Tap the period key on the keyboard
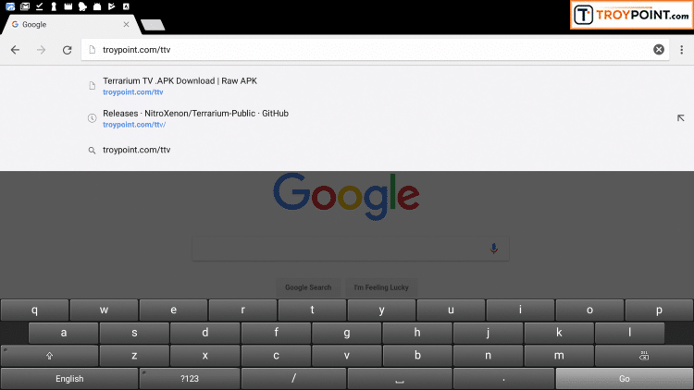Image resolution: width=694 pixels, height=390 pixels. coord(504,379)
